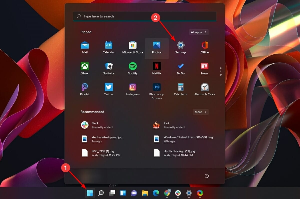This screenshot has width=300, height=199.
Task: Expand the All apps list
Action: pyautogui.click(x=199, y=32)
